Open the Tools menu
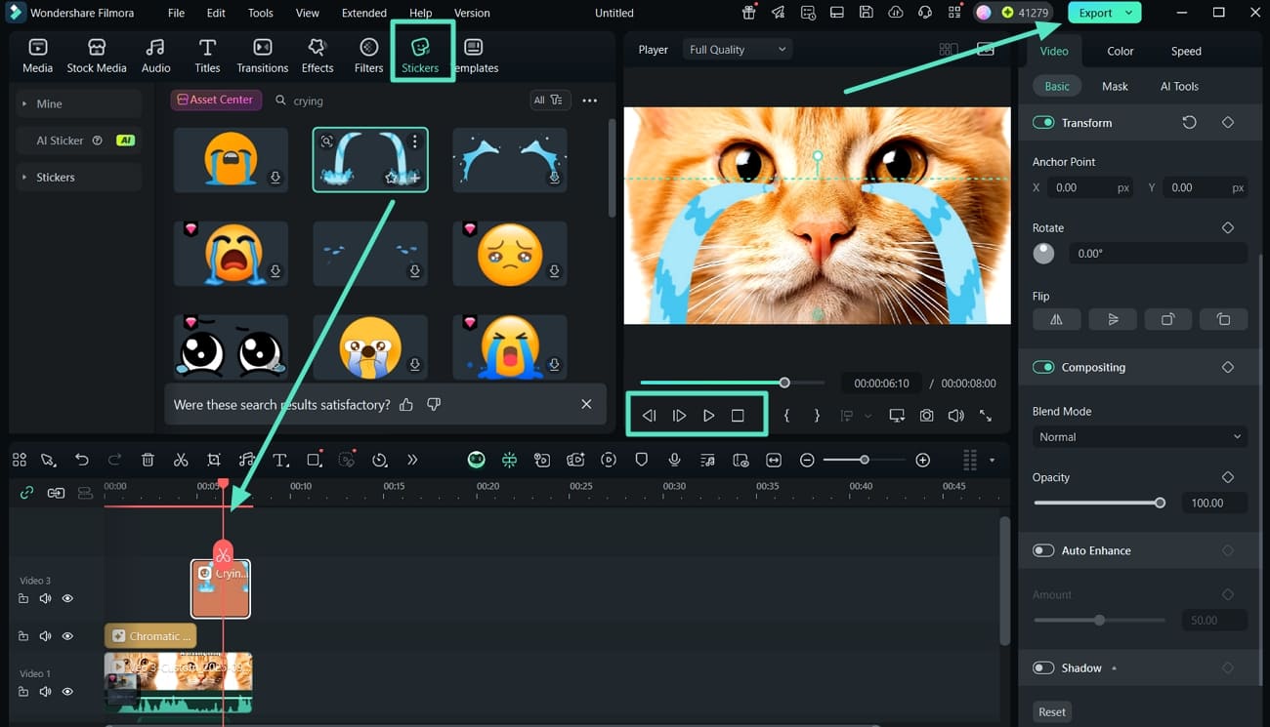1270x727 pixels. point(261,13)
